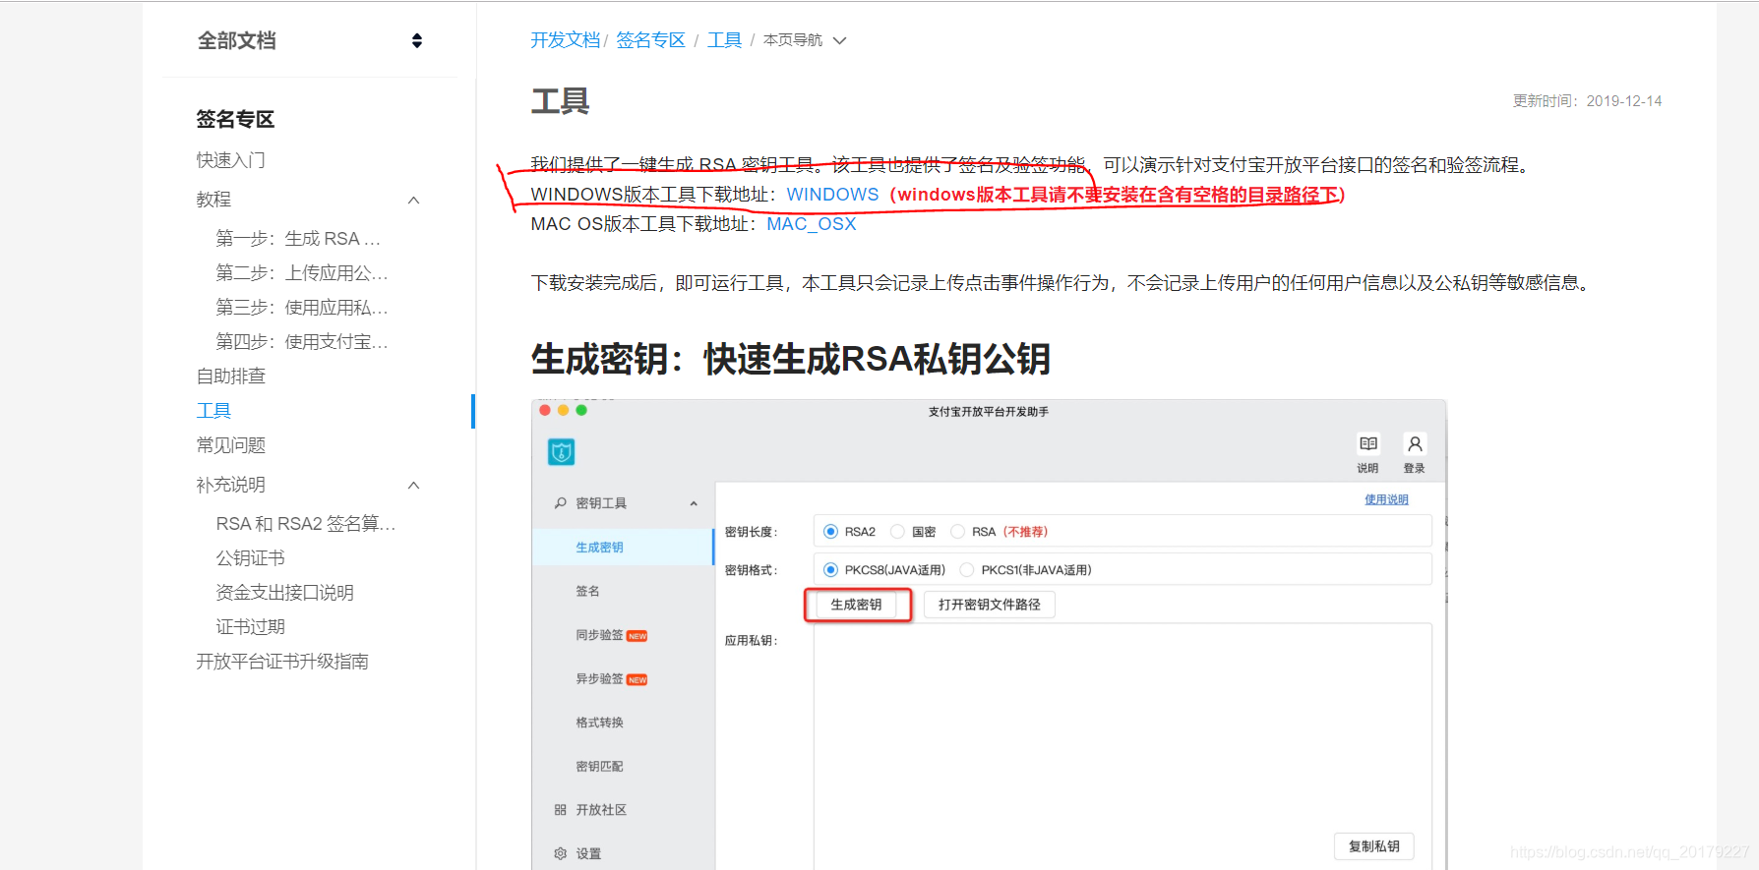The height and width of the screenshot is (870, 1759).
Task: Click the 设置 gear icon
Action: [560, 853]
